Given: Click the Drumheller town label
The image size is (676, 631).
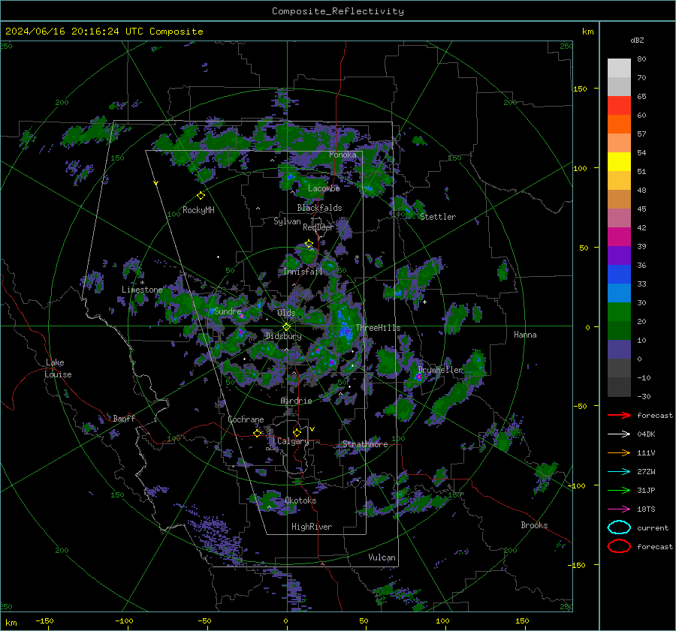Looking at the screenshot, I should tap(440, 370).
